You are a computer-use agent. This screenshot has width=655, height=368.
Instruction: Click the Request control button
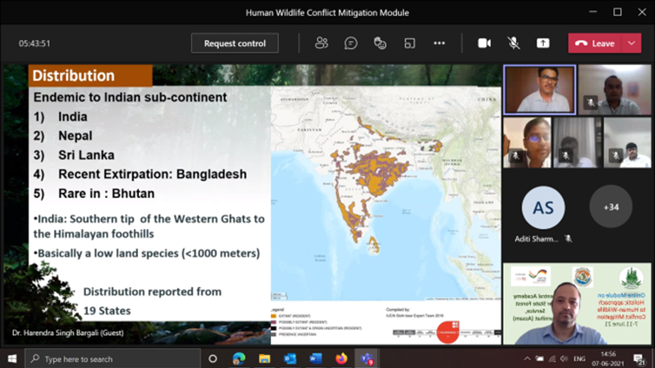pyautogui.click(x=235, y=43)
